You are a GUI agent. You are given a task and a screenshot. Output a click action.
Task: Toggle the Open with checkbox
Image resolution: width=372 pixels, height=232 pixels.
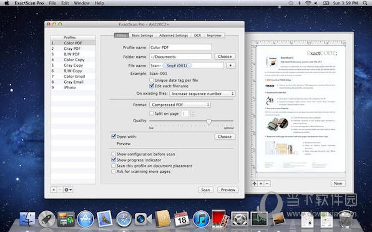click(x=114, y=136)
